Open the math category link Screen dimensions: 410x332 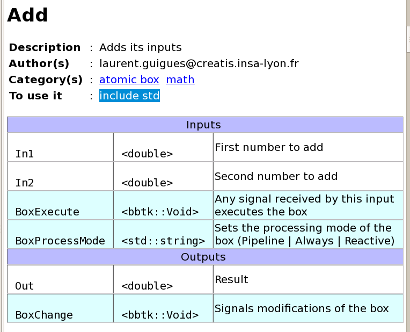coord(180,80)
